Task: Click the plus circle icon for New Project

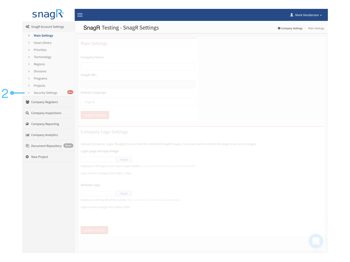Action: pyautogui.click(x=27, y=157)
